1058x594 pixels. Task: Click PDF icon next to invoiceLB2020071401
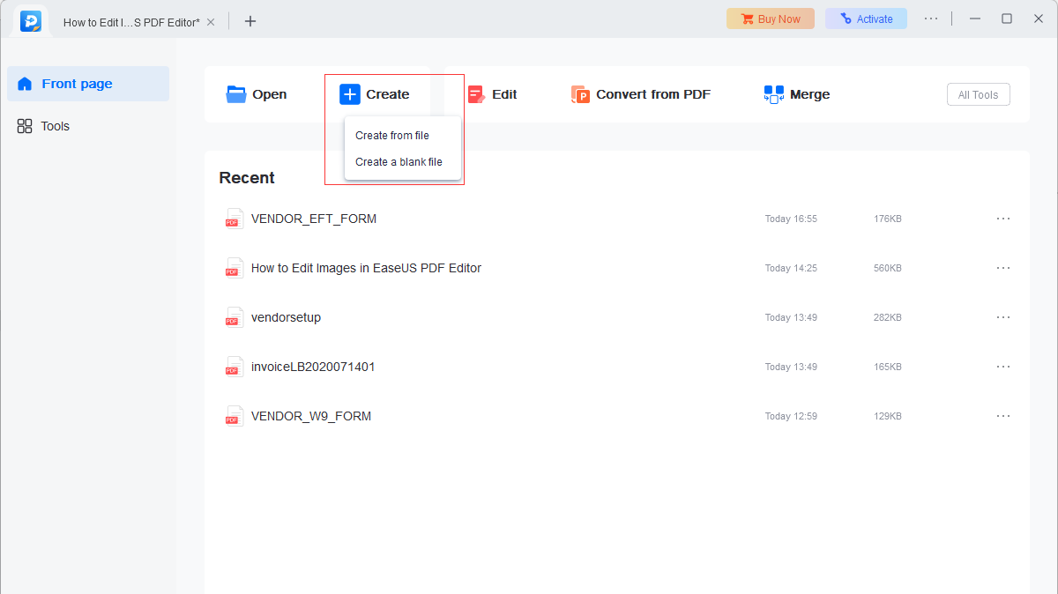[x=234, y=367]
